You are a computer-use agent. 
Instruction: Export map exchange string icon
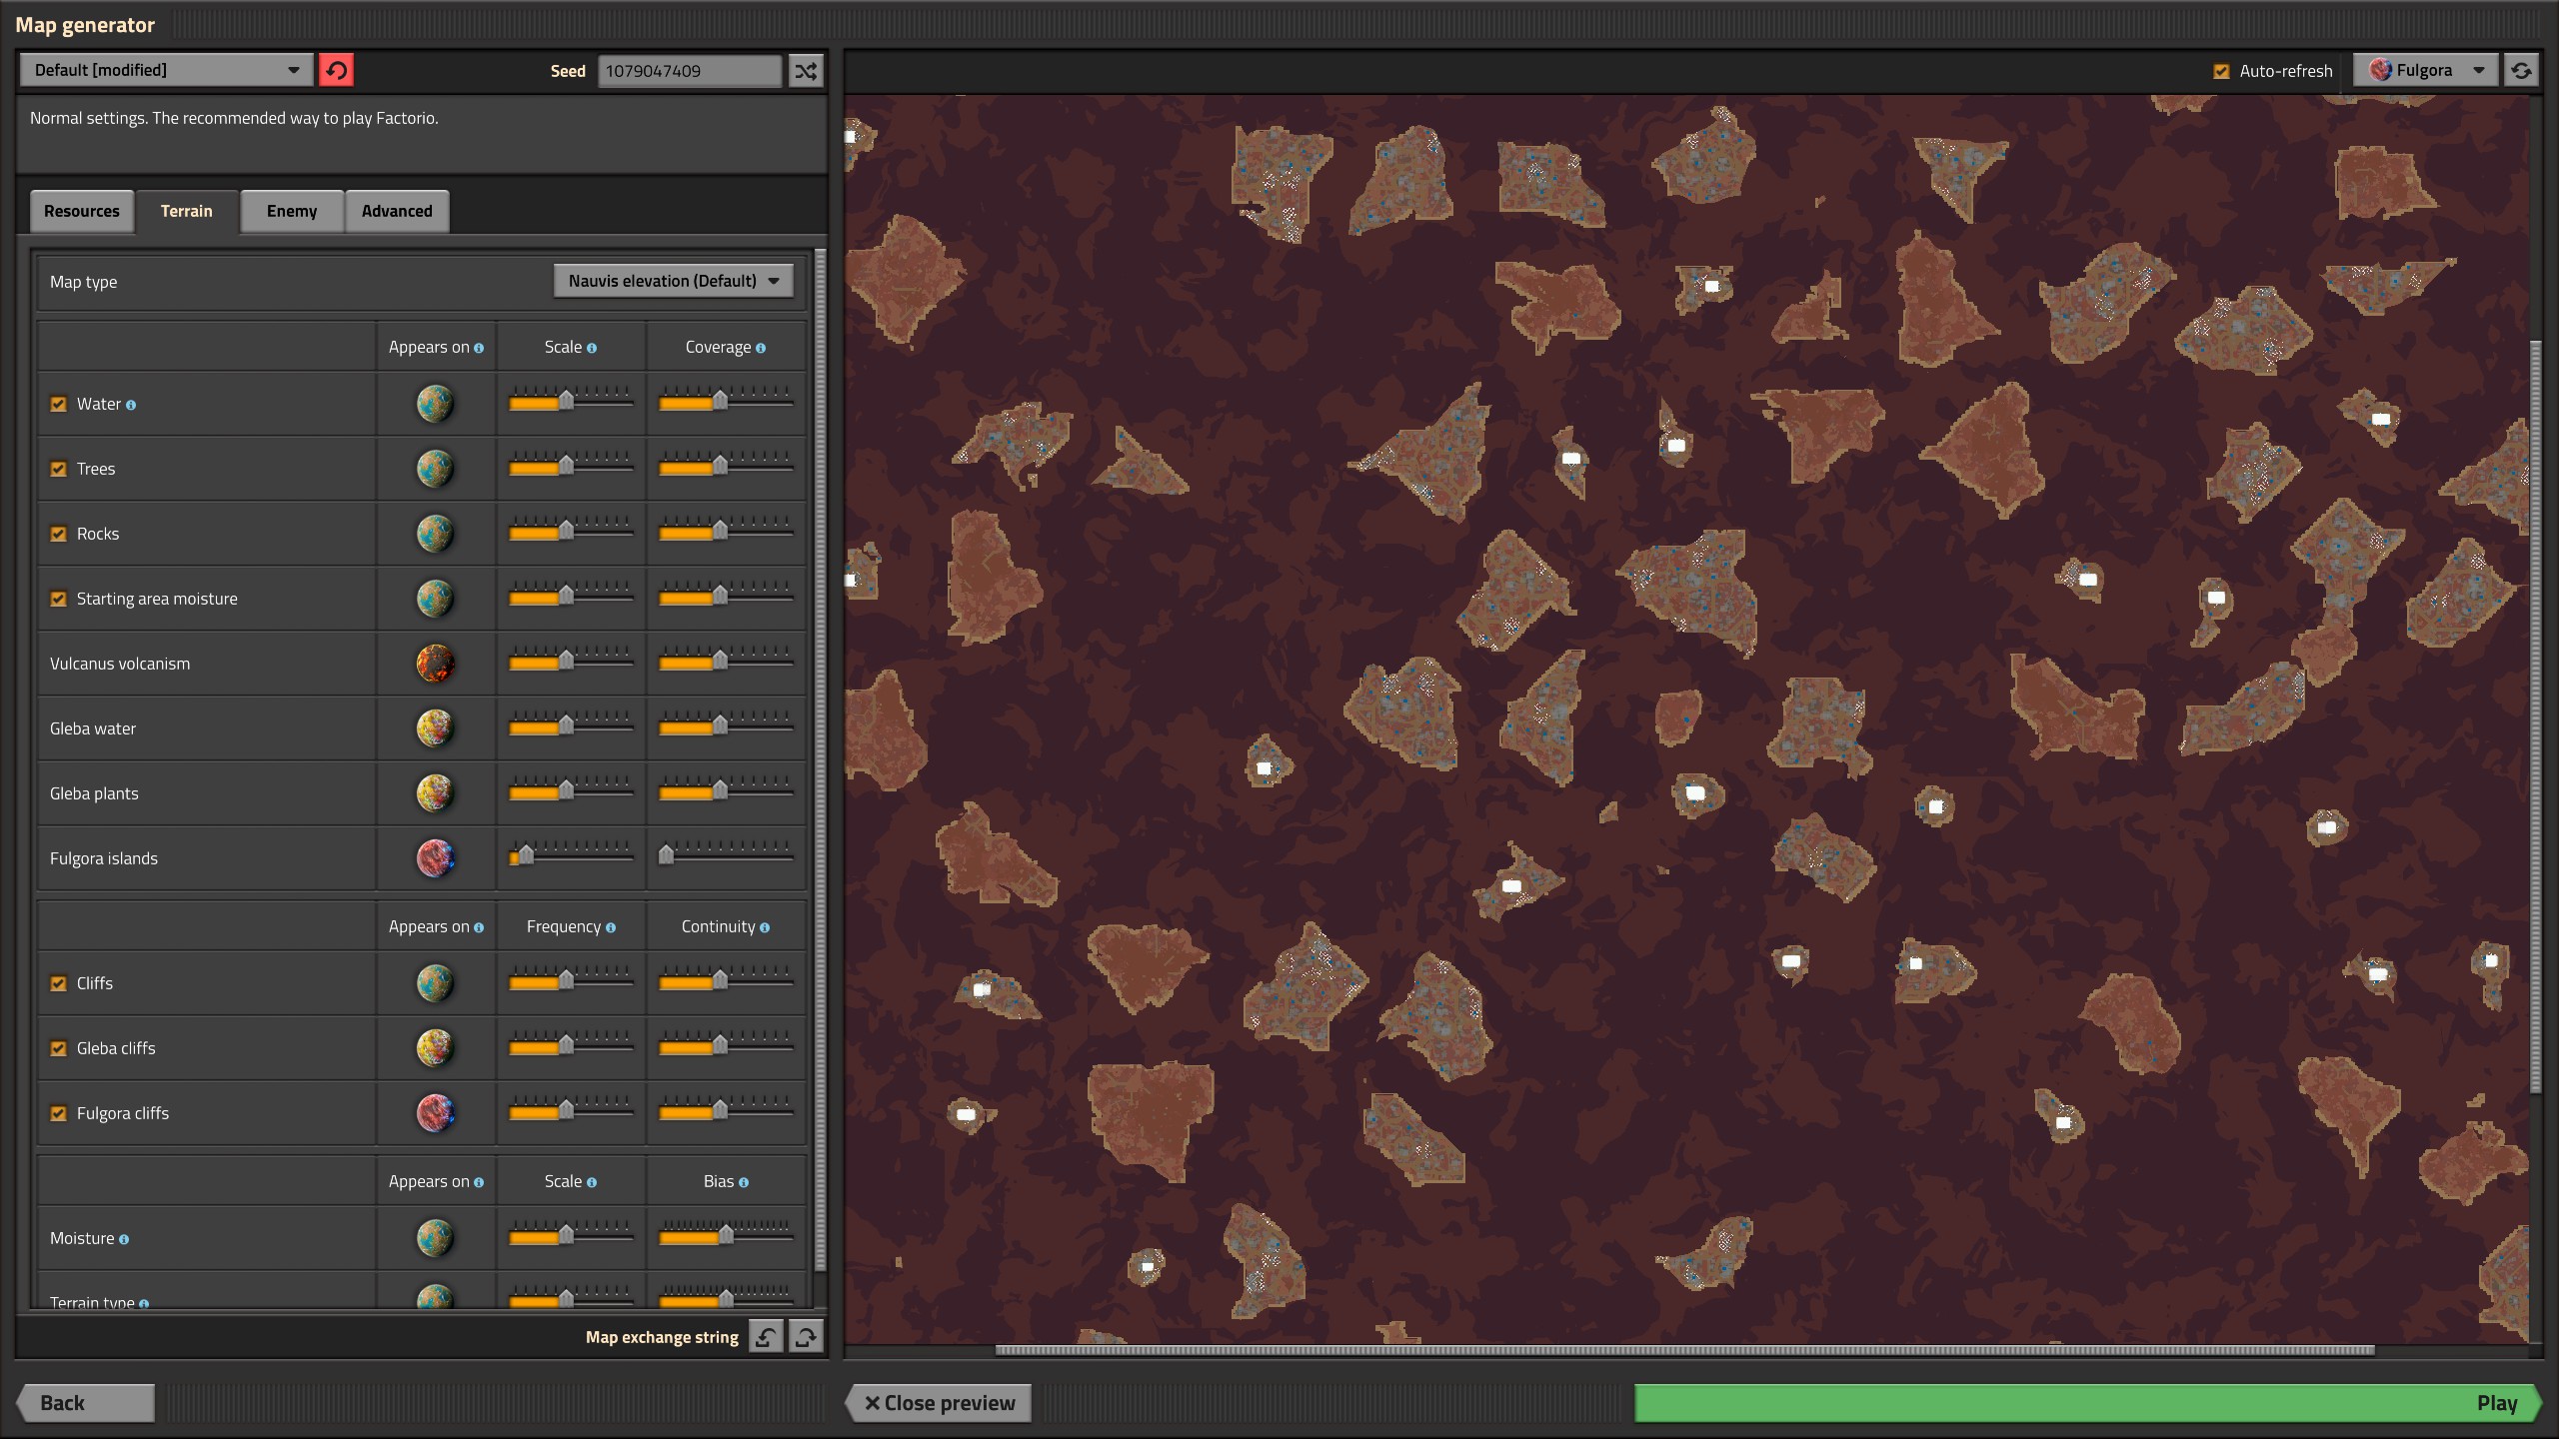[x=806, y=1336]
